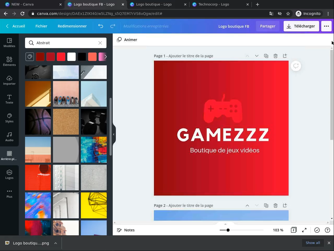This screenshot has height=251, width=334.
Task: Delete Page 2
Action: point(276,206)
